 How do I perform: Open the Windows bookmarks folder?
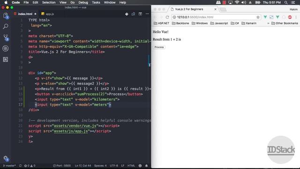point(200,23)
